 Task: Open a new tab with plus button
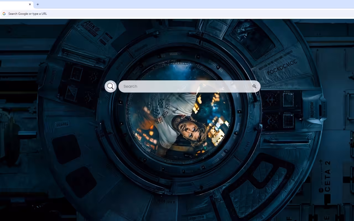pos(38,4)
